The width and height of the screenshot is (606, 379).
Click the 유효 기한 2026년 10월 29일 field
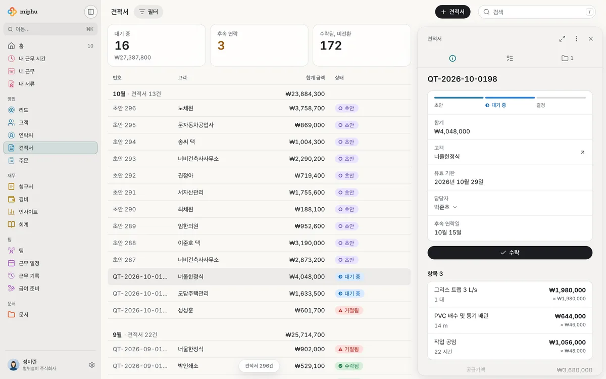point(510,177)
